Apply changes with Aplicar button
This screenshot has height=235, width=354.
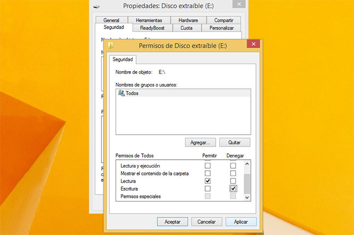click(x=241, y=222)
